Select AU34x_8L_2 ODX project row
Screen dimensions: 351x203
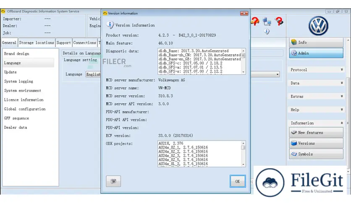pos(183,164)
